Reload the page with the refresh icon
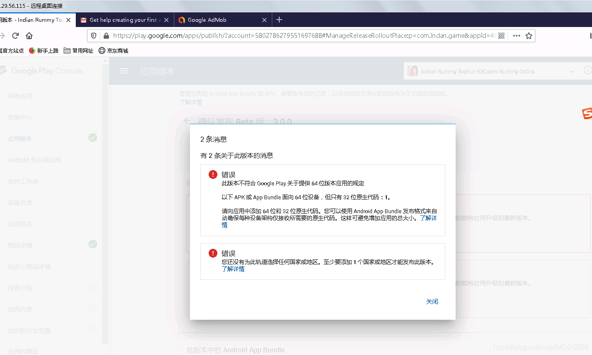The height and width of the screenshot is (355, 592). click(15, 36)
